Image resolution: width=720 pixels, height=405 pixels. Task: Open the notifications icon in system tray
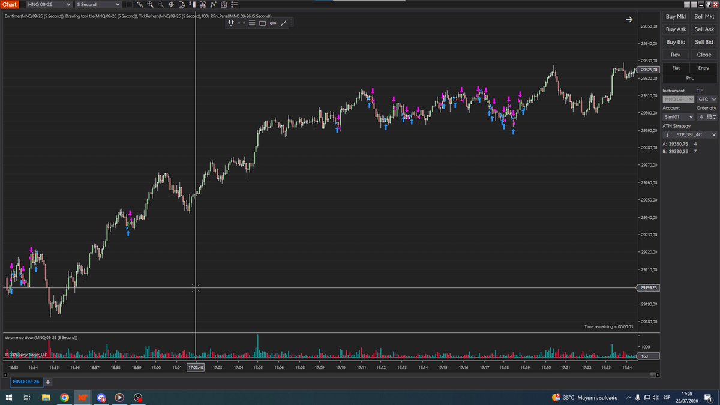point(709,397)
